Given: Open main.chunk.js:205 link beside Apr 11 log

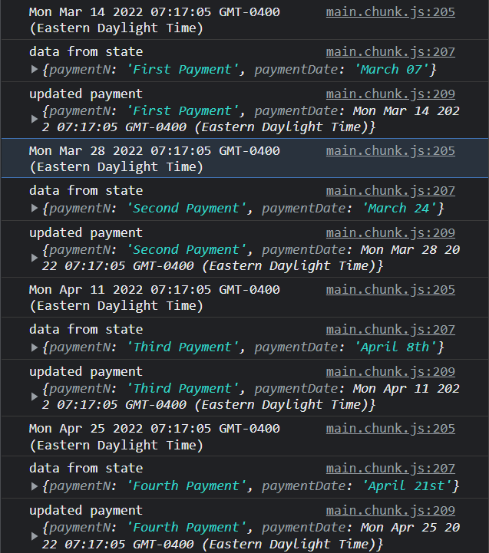Looking at the screenshot, I should 390,290.
